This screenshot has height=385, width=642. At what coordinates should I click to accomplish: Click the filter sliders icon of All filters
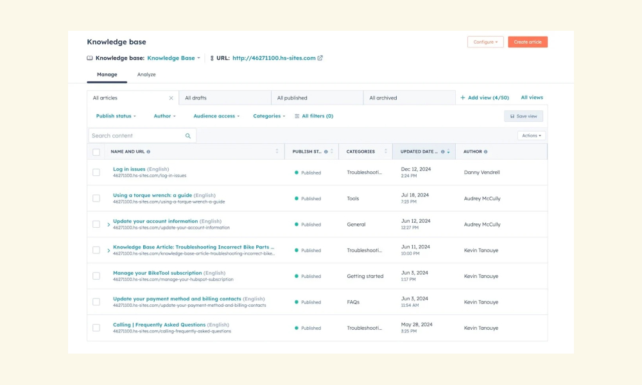[x=297, y=116]
